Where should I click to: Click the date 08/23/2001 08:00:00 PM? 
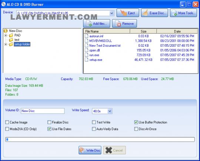pyautogui.click(x=177, y=41)
